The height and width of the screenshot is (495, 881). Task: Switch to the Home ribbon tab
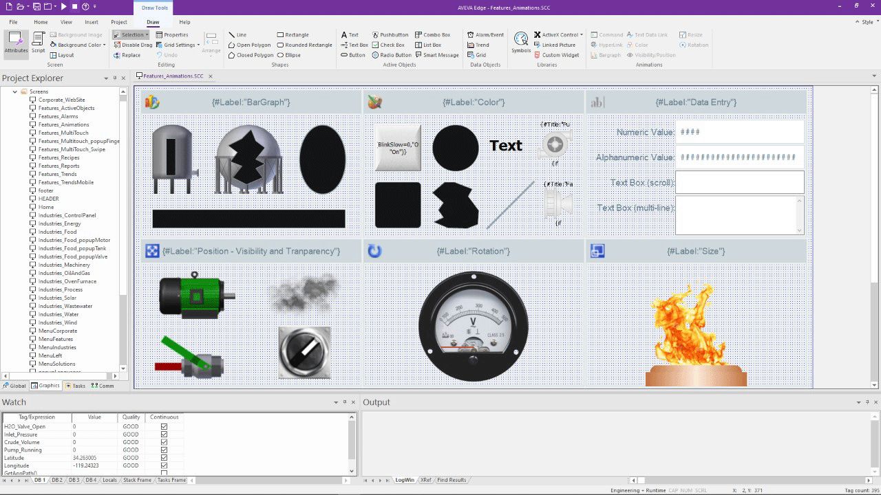coord(39,21)
